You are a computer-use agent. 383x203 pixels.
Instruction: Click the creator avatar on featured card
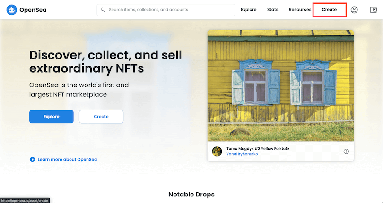click(217, 152)
